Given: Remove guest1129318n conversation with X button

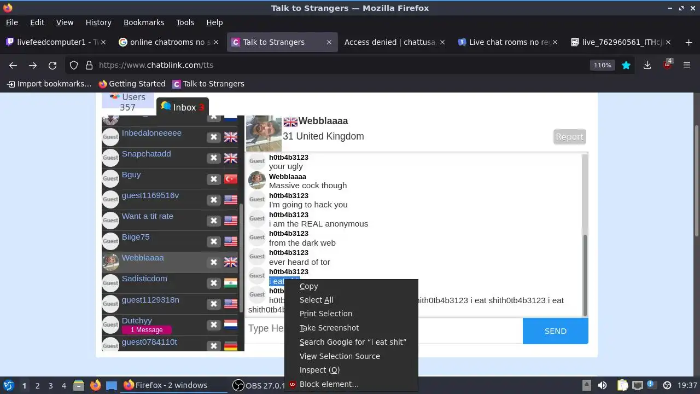Looking at the screenshot, I should click(214, 304).
